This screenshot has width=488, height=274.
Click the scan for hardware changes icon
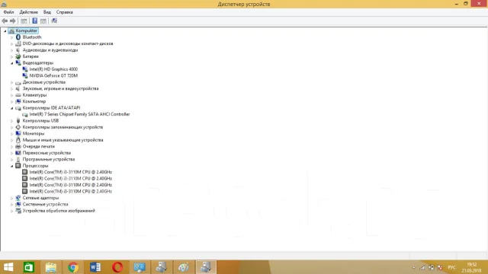pyautogui.click(x=54, y=21)
